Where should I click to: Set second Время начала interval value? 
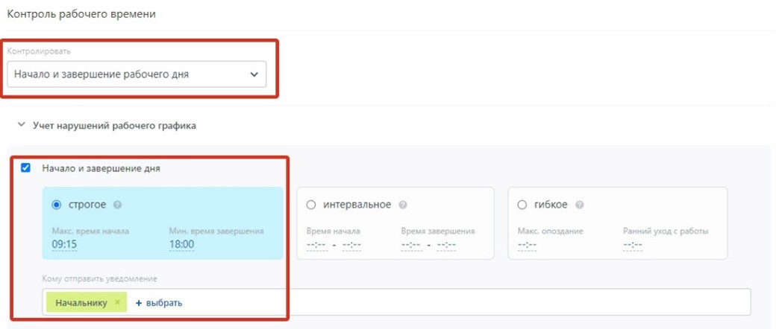click(x=351, y=245)
